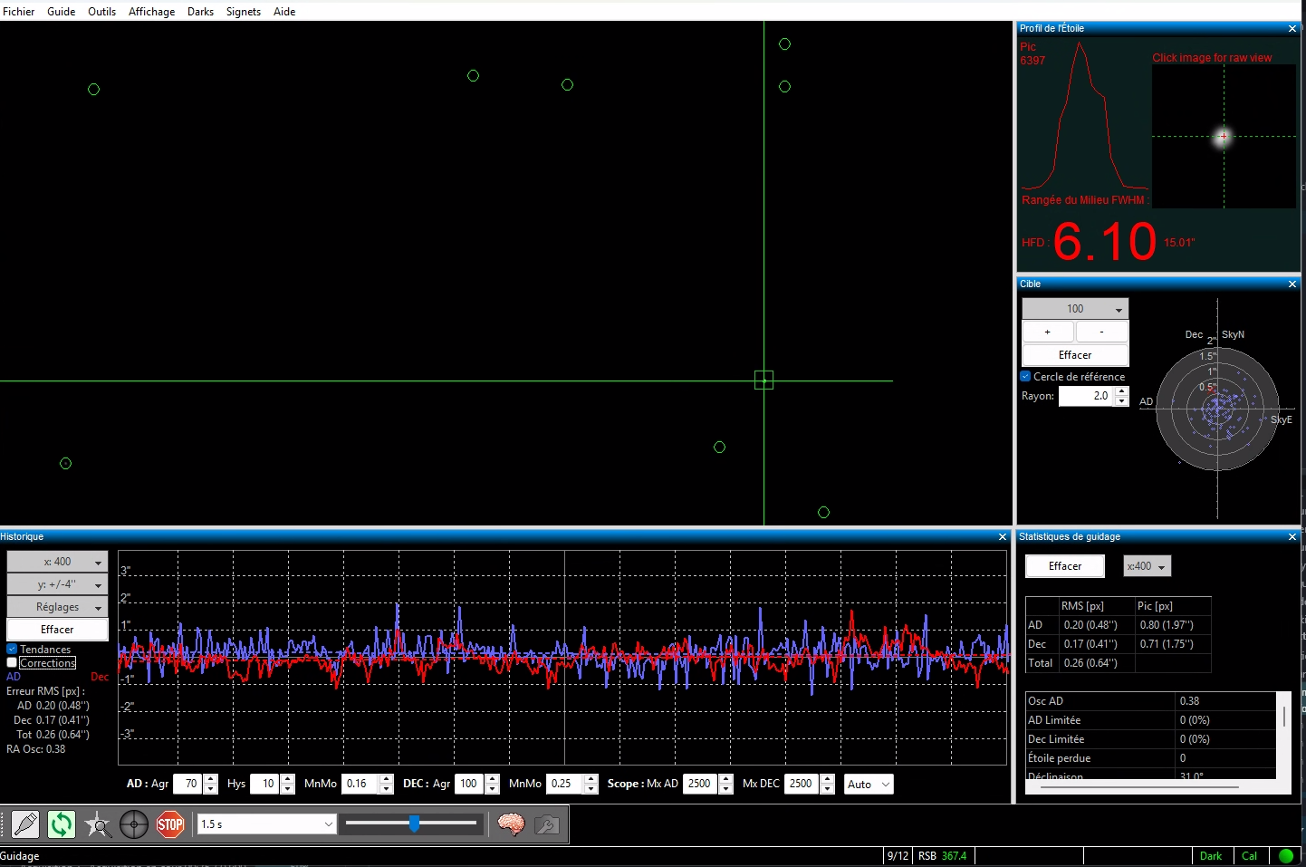Click the Cible zoom minus button

tap(1102, 332)
